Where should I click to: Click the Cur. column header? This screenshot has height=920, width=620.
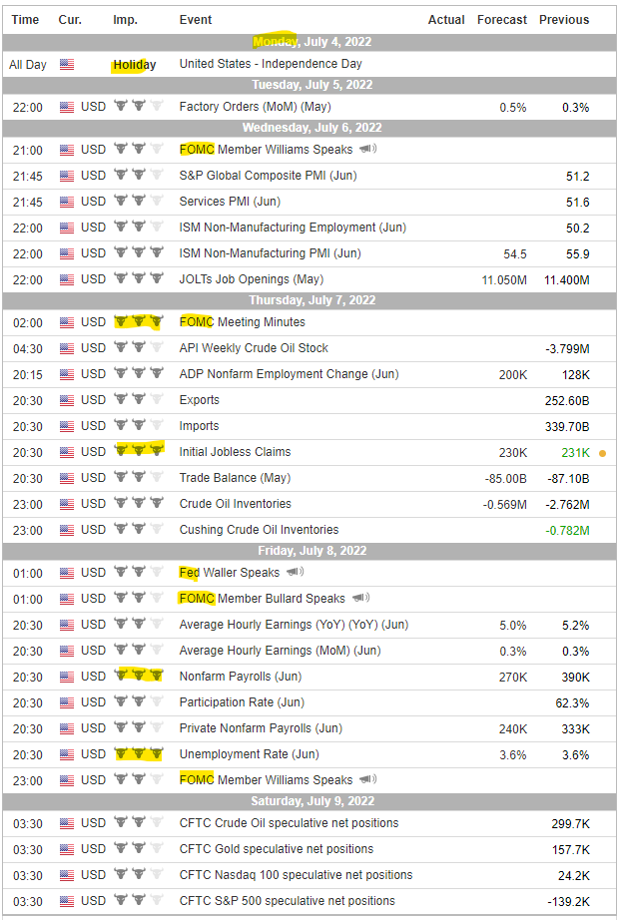pos(70,19)
